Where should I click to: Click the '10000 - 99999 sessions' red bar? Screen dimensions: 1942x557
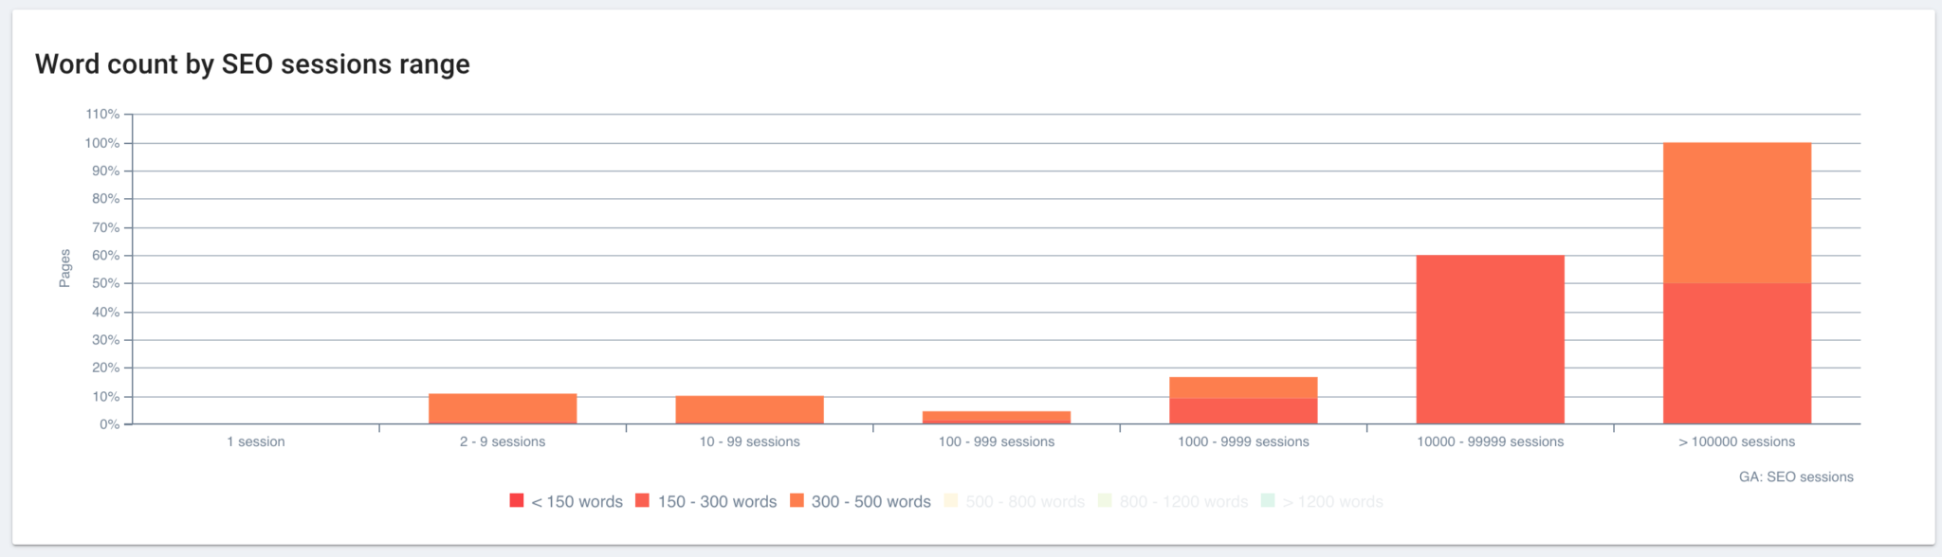tap(1490, 339)
